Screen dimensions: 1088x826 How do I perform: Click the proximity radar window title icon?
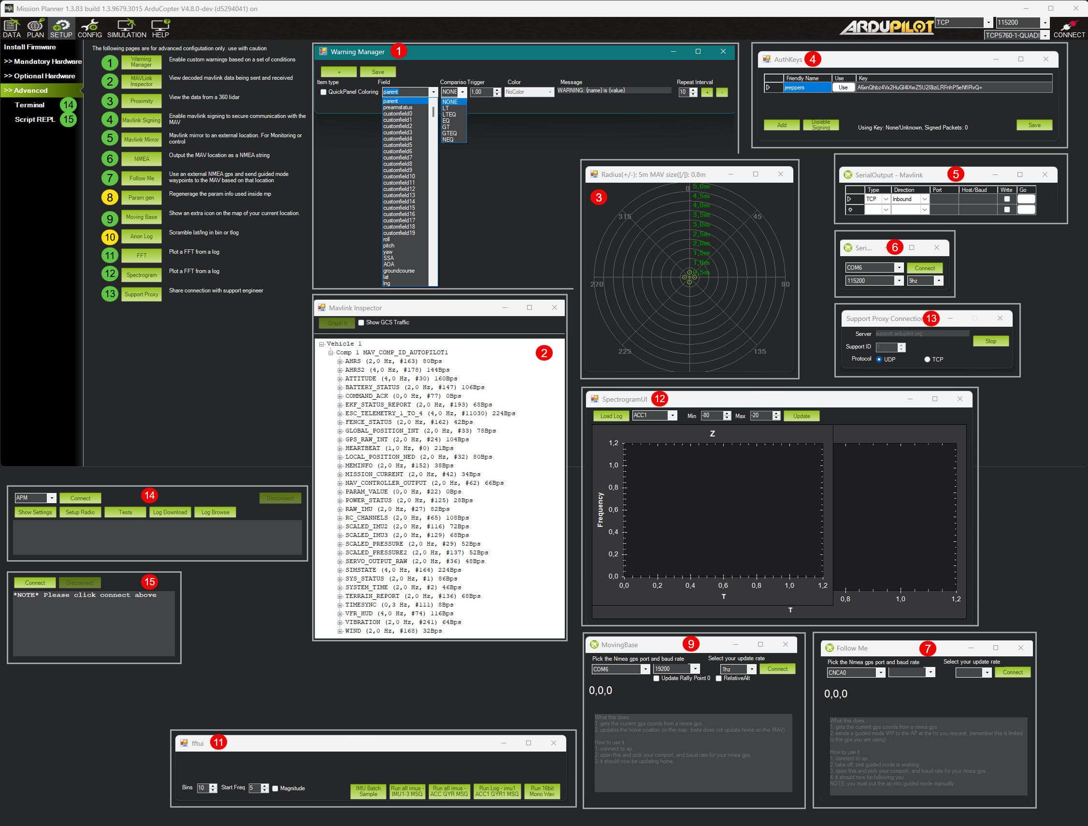[x=594, y=174]
